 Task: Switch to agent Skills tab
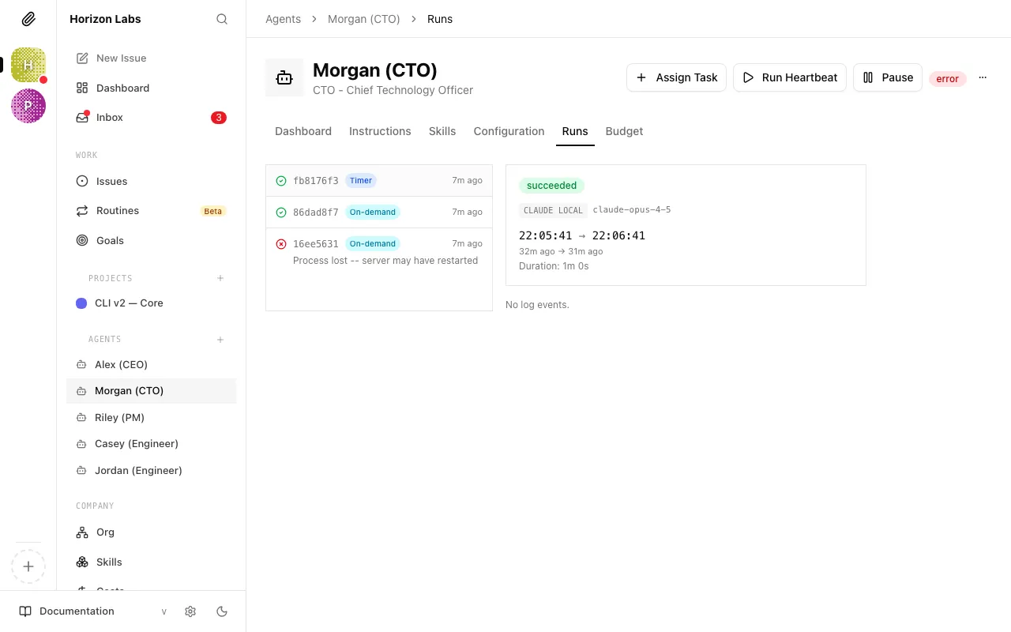[442, 131]
